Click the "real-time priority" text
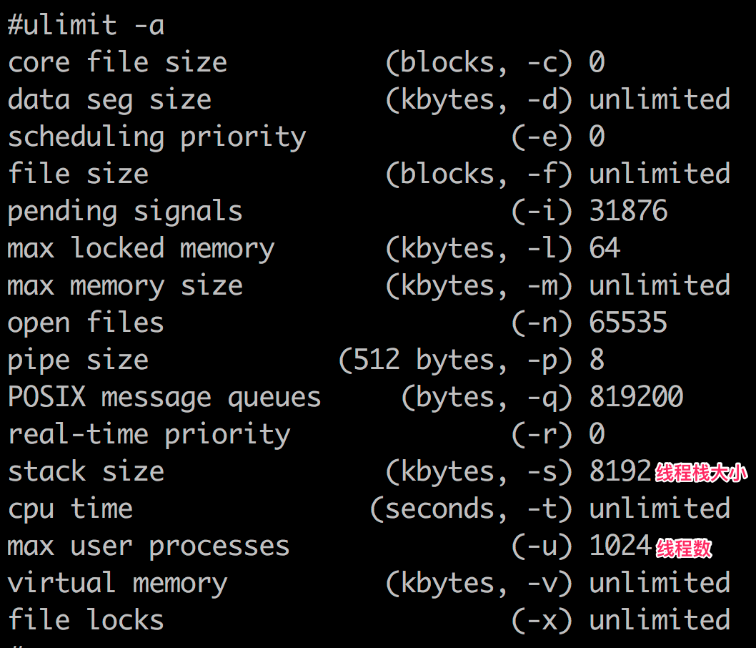756x648 pixels. click(x=149, y=435)
